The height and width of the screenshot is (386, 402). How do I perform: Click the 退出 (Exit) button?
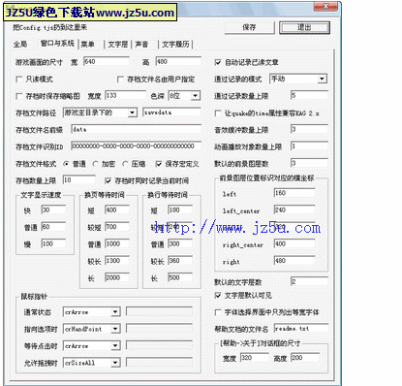click(304, 28)
